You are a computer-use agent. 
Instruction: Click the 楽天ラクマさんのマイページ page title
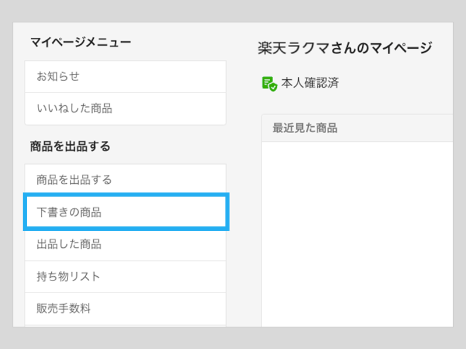345,48
